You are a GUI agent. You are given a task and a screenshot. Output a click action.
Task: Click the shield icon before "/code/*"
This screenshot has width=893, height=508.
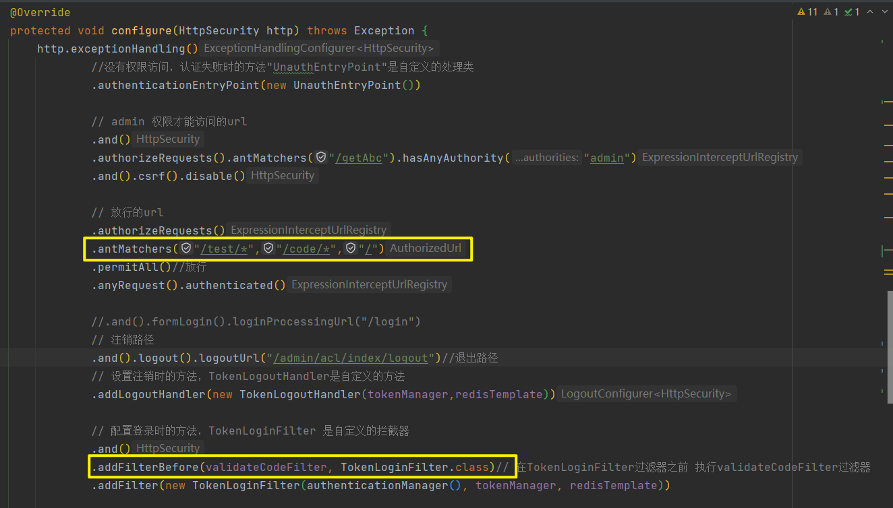click(268, 249)
